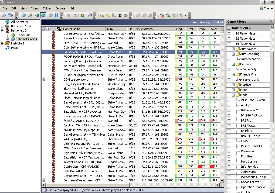The height and width of the screenshot is (193, 275).
Task: Enable the 32 Player Maps filter
Action: point(229,39)
